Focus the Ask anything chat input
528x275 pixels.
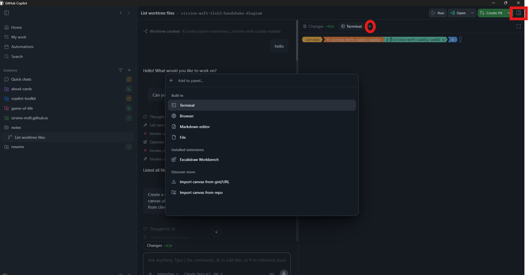tap(217, 260)
